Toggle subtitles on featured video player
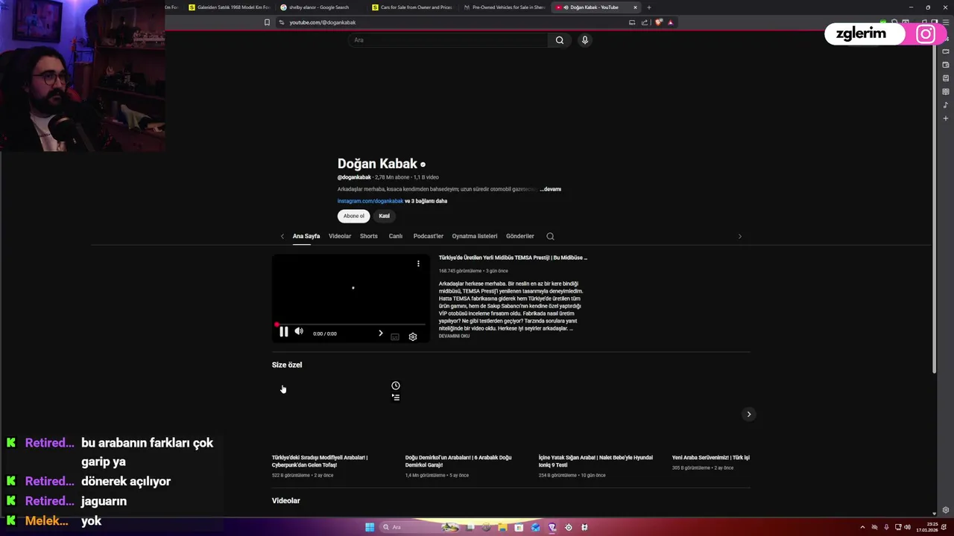954x536 pixels. pos(395,336)
